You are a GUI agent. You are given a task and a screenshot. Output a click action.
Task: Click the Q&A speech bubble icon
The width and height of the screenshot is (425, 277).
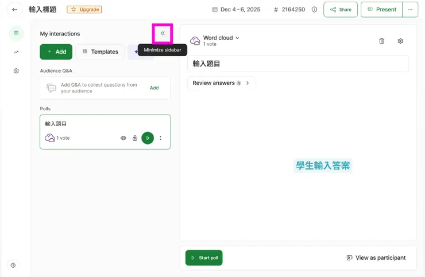52,88
